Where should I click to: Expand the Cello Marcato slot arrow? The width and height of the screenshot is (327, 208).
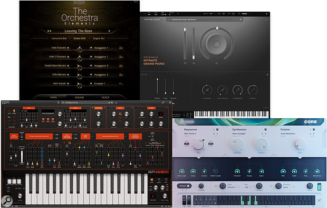tap(68, 74)
